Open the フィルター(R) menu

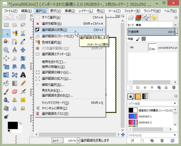pyautogui.click(x=132, y=11)
